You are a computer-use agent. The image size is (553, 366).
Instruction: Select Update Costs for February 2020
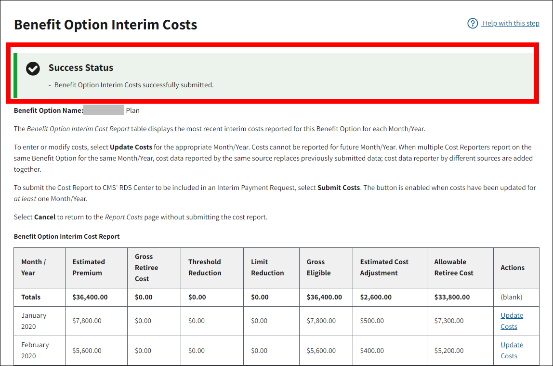[x=512, y=351]
